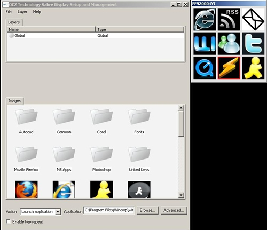Open the Photoshop images folder

click(101, 154)
